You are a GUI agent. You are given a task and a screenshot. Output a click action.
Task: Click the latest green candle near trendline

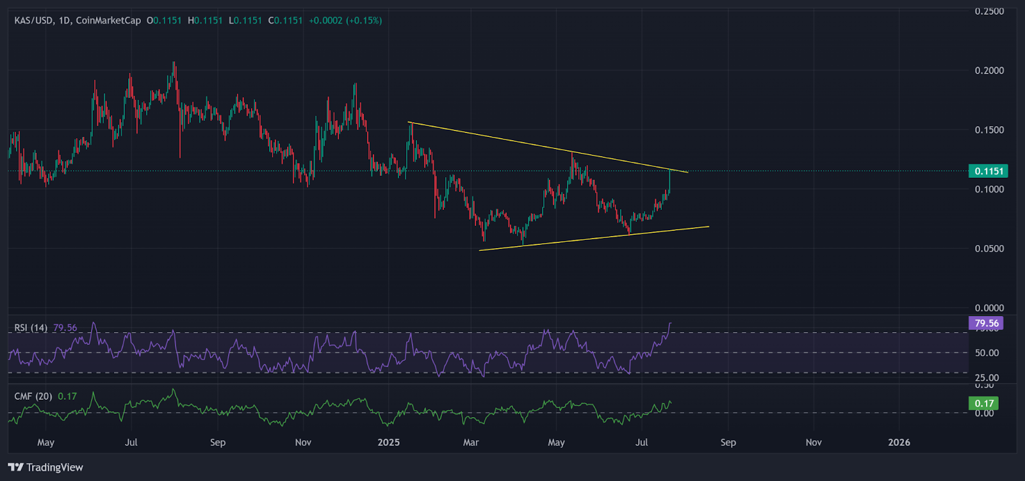[669, 180]
